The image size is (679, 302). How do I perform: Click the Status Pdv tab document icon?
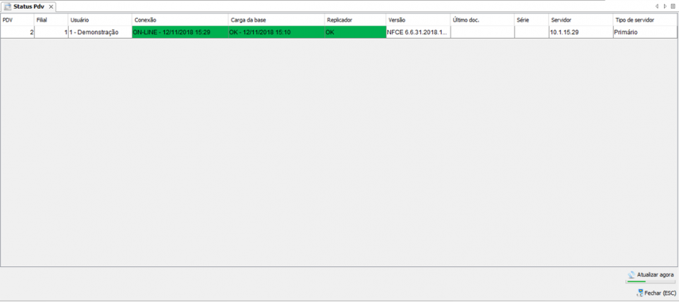click(x=8, y=6)
